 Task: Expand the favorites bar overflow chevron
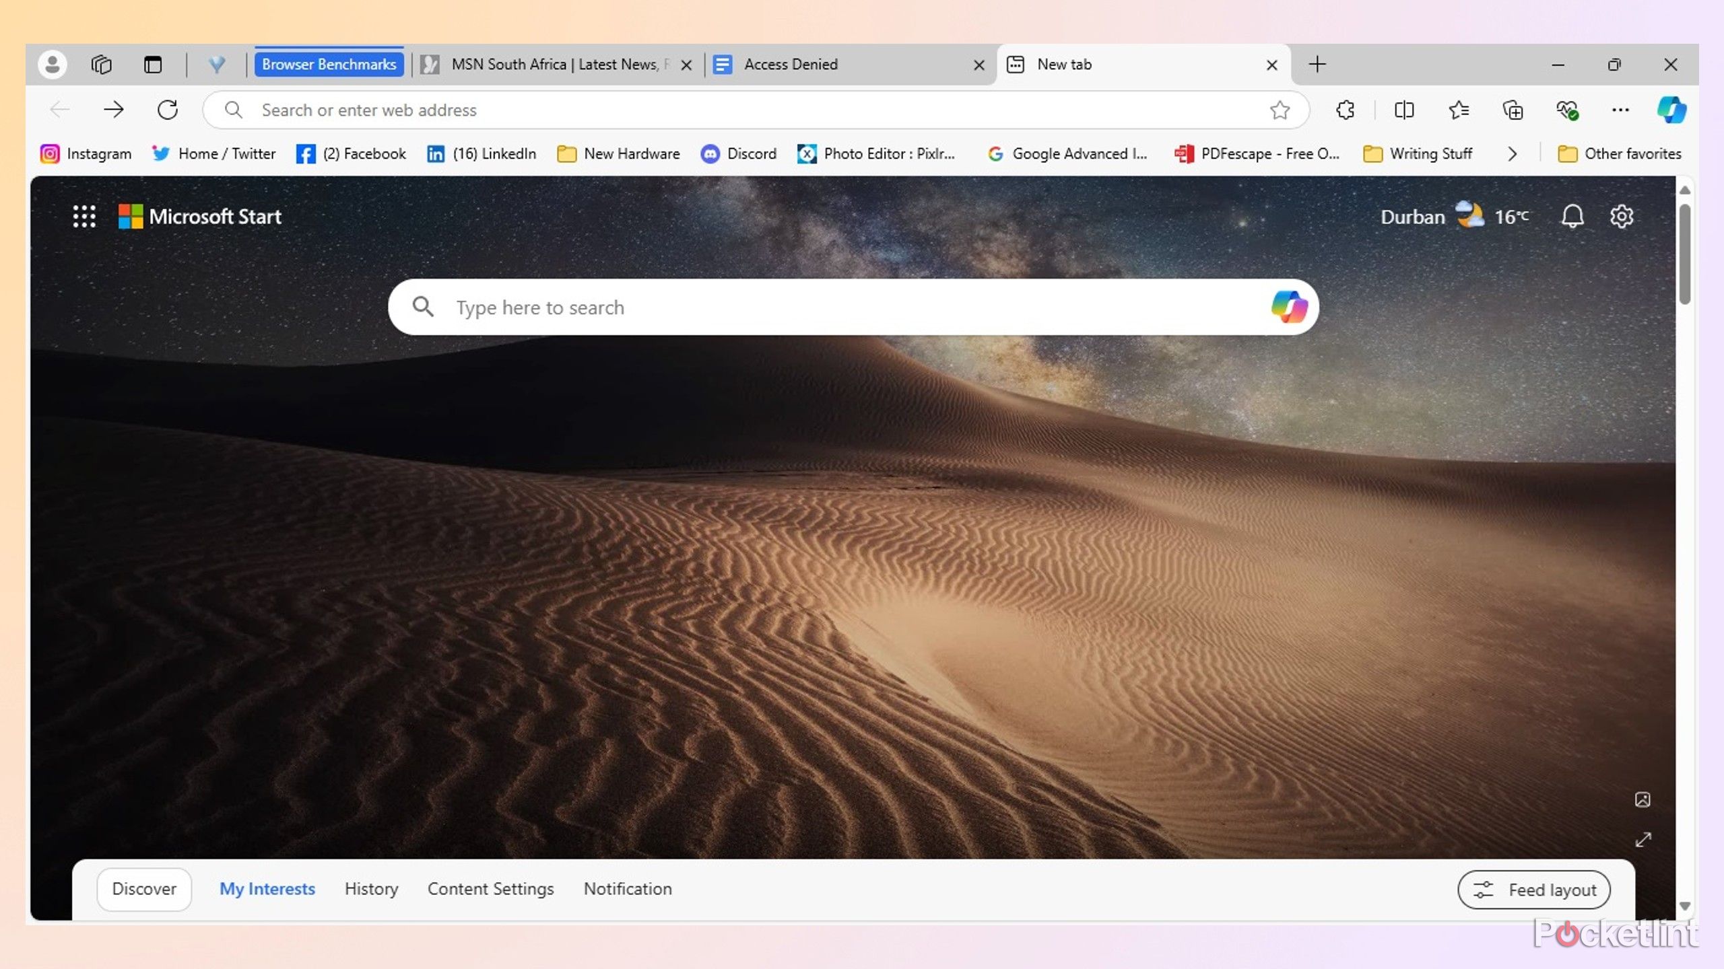tap(1512, 154)
